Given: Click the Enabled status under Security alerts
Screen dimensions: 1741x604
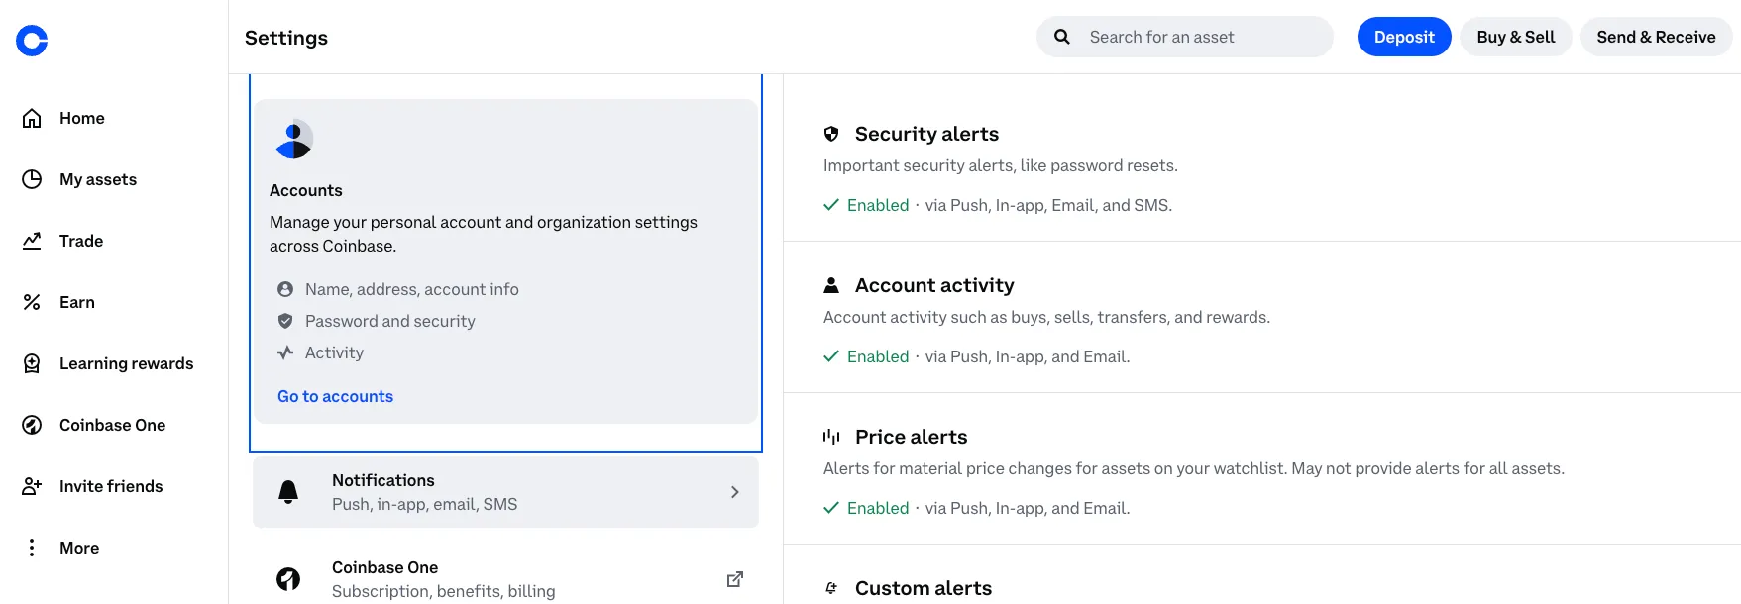Looking at the screenshot, I should 878,205.
